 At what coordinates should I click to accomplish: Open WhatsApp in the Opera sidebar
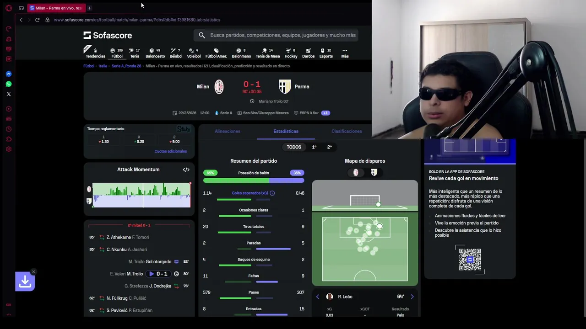click(8, 84)
